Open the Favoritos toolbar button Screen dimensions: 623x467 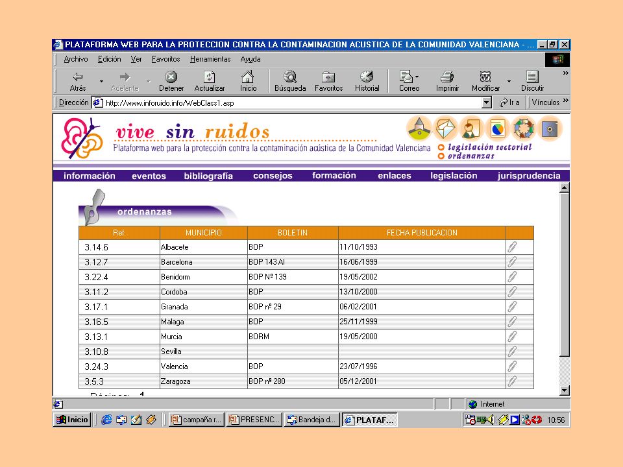pyautogui.click(x=328, y=82)
